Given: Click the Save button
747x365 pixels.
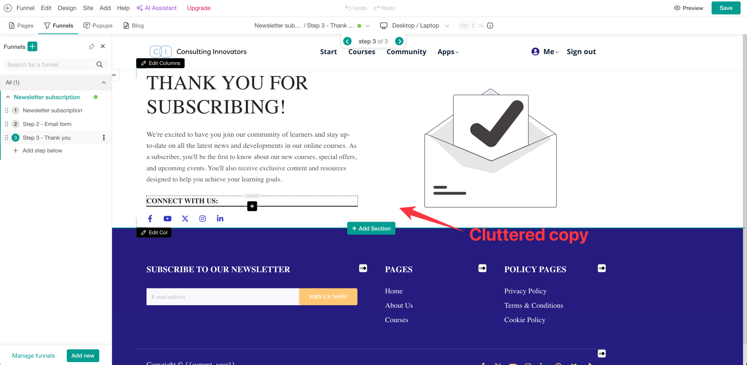Looking at the screenshot, I should coord(726,8).
